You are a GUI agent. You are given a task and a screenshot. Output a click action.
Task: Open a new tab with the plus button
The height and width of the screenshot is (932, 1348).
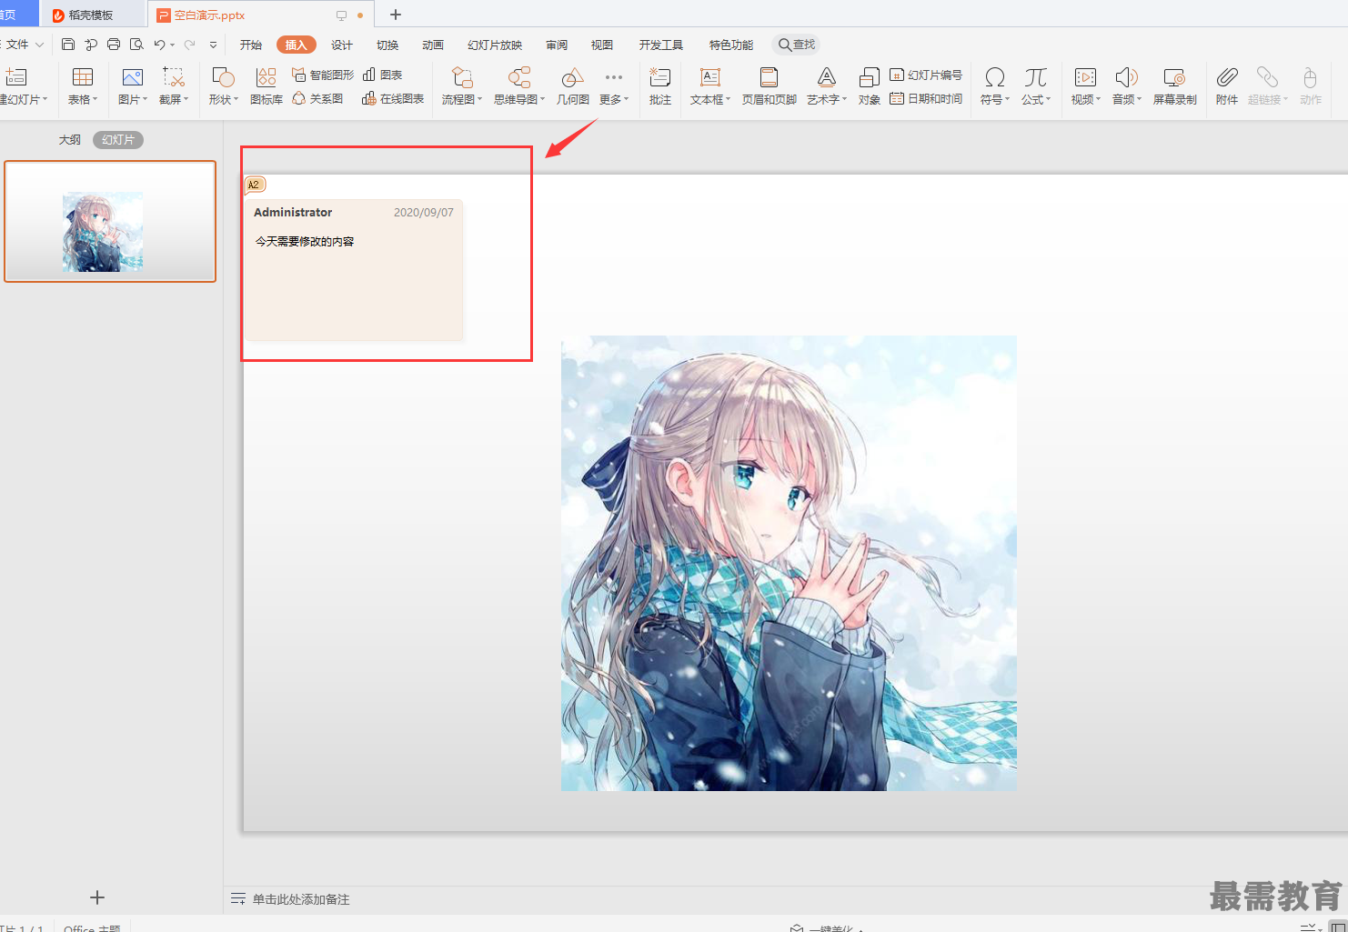[x=396, y=15]
